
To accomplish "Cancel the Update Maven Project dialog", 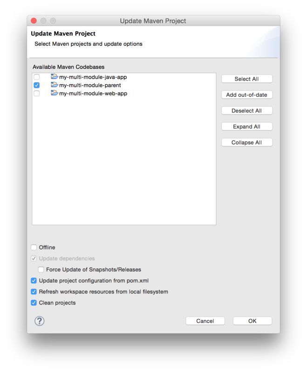I will pyautogui.click(x=205, y=321).
